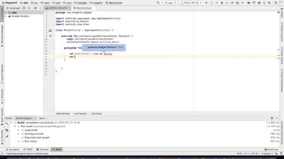Open the Device File Explorer side panel
The width and height of the screenshot is (284, 159).
pyautogui.click(x=282, y=133)
